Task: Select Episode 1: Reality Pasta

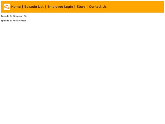Action: point(13,21)
